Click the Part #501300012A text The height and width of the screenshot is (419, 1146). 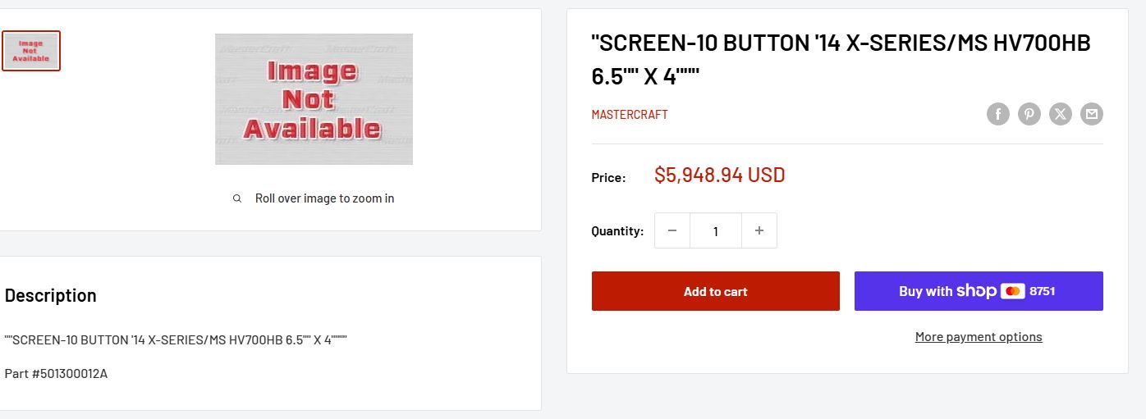tap(56, 374)
